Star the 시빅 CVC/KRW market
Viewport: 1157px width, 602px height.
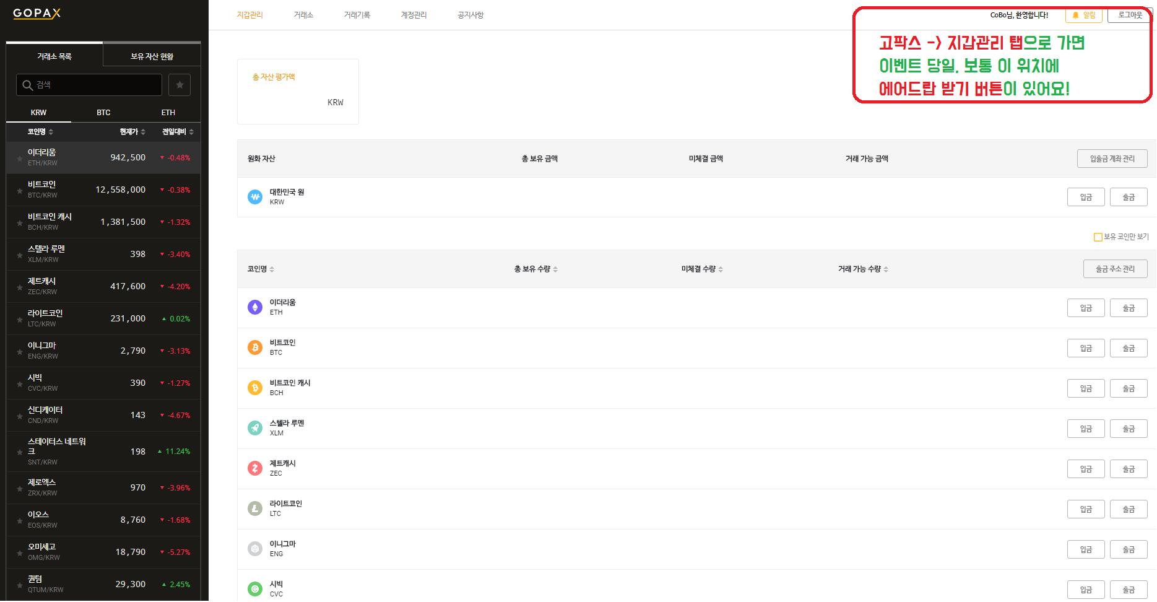pos(20,384)
